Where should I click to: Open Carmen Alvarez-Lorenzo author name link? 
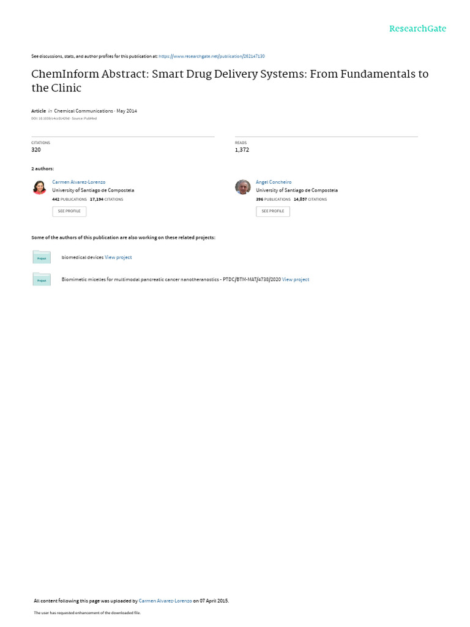coord(79,182)
